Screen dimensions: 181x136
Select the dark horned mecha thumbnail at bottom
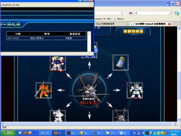(x=120, y=116)
